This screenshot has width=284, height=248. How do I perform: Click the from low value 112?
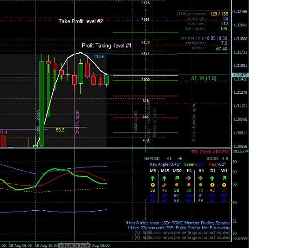click(224, 24)
